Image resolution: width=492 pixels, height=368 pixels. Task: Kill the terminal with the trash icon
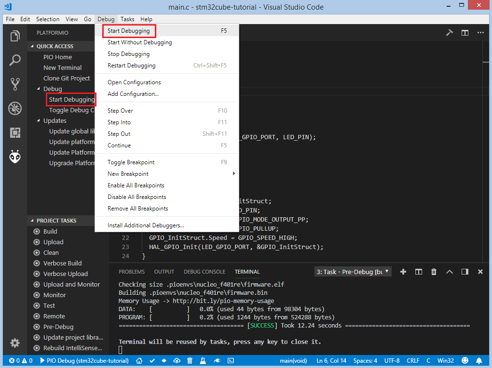(x=434, y=272)
